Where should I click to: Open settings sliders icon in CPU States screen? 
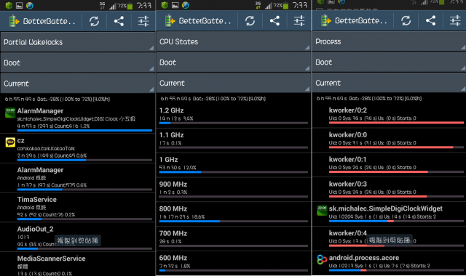pos(299,21)
